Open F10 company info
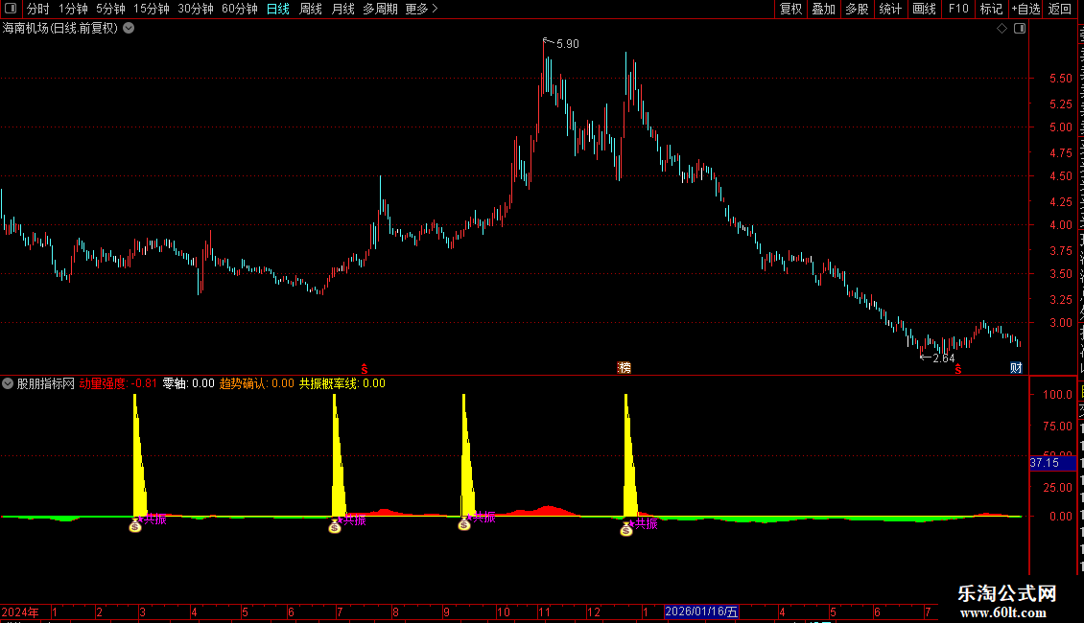Screen dimensions: 1084x623 [958, 9]
